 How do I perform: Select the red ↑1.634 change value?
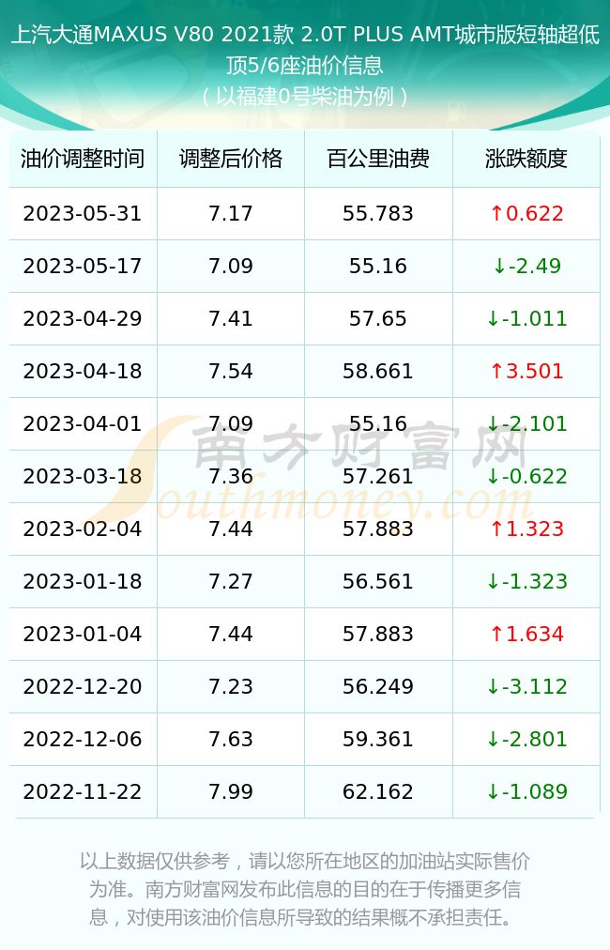tap(526, 634)
